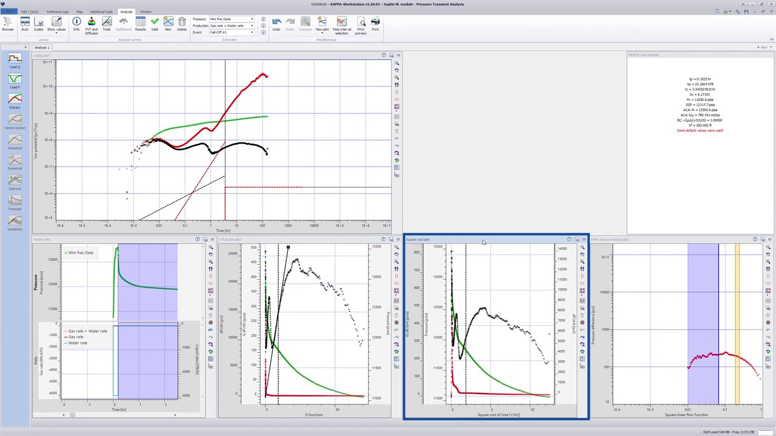Click the Xf = 300.000 ft result line
This screenshot has width=776, height=436.
[x=700, y=125]
